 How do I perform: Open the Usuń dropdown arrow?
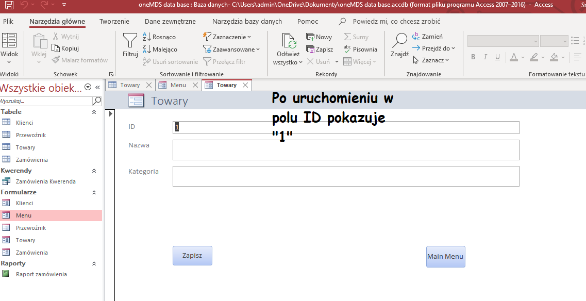click(337, 62)
